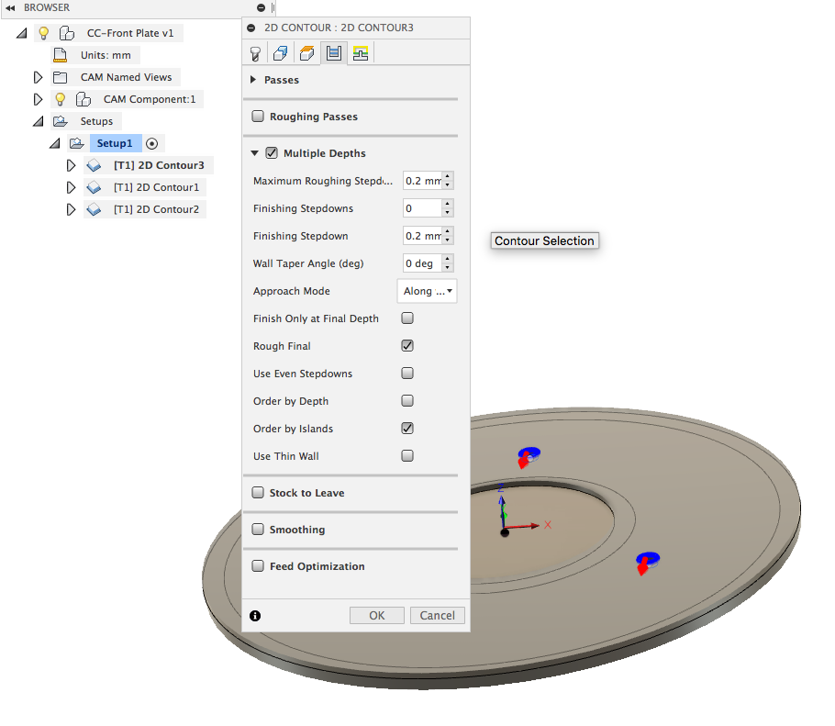Open the Tool tab in 2D Contour dialog
Image resolution: width=835 pixels, height=726 pixels.
[256, 53]
